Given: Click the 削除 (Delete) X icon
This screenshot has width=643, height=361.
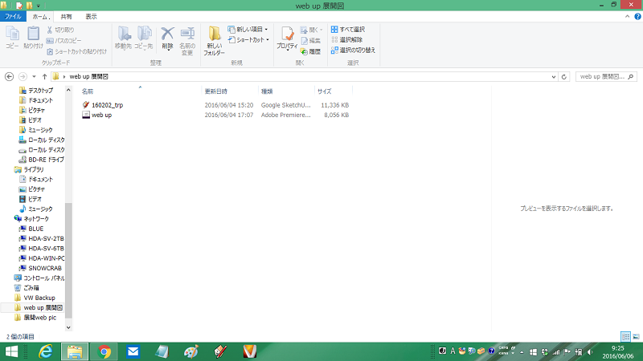Looking at the screenshot, I should [167, 37].
